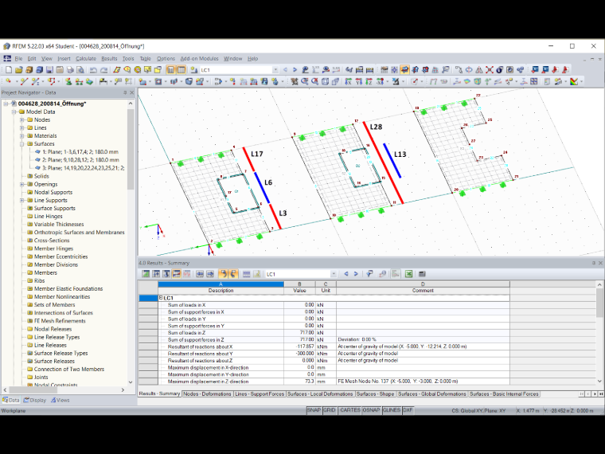Image resolution: width=605 pixels, height=454 pixels.
Task: Select surface 1: Plane; 1-3,6,17,4
Action: tap(80, 151)
